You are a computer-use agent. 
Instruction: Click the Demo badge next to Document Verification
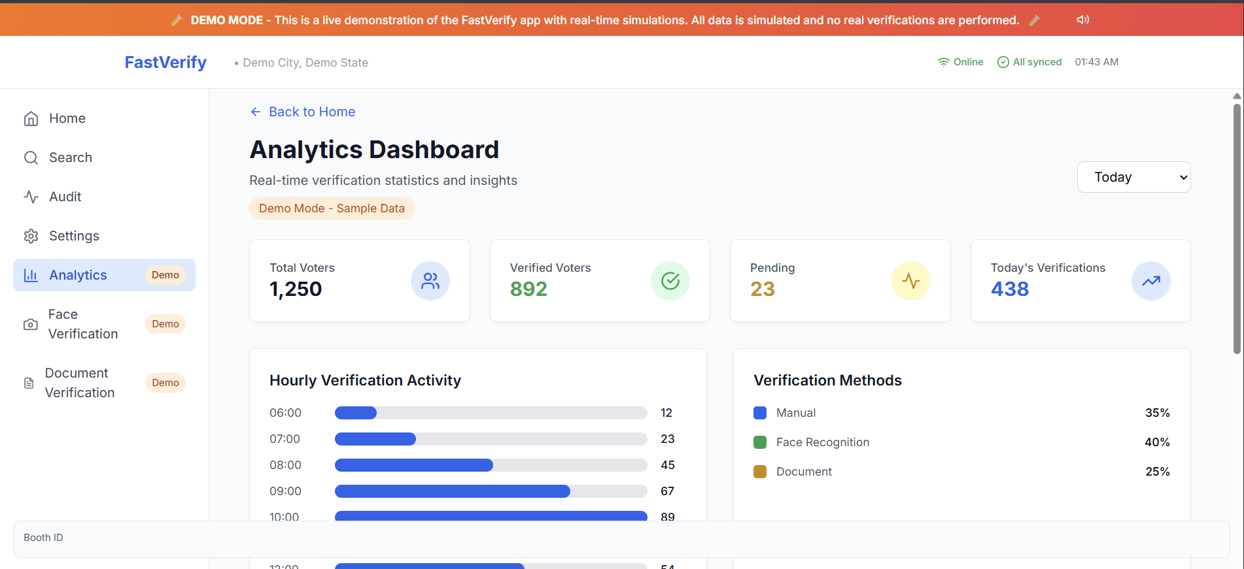click(165, 383)
